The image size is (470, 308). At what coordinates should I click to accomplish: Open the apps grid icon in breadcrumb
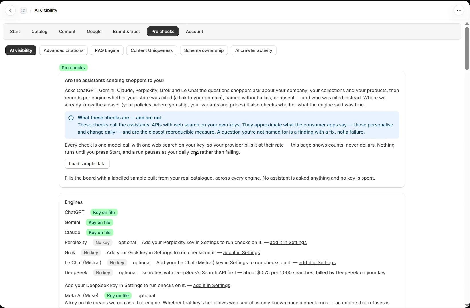23,11
